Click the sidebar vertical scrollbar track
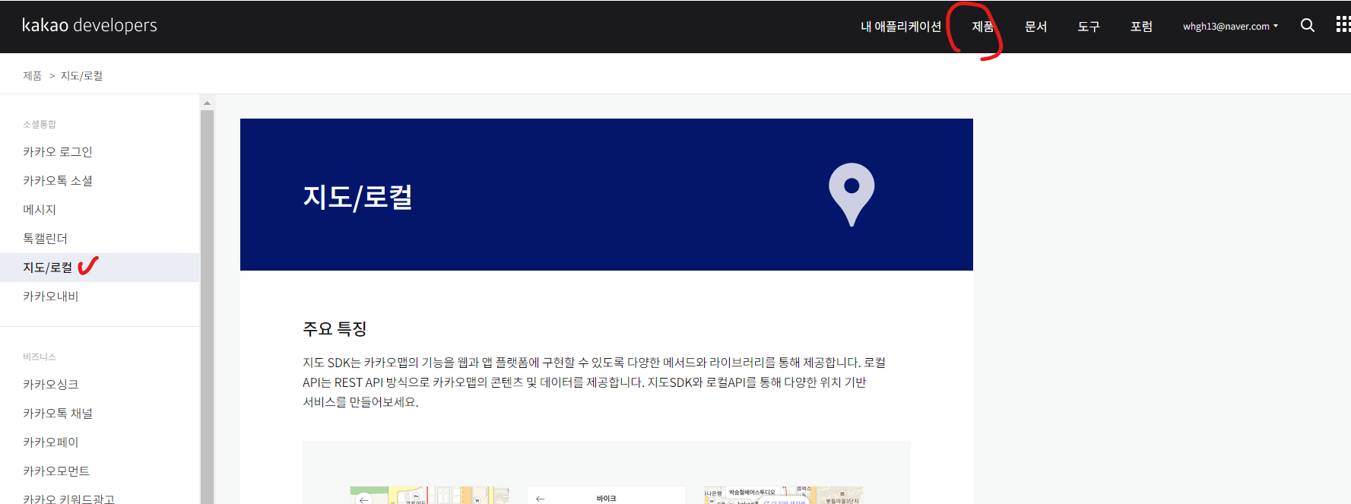Image resolution: width=1351 pixels, height=504 pixels. (x=207, y=306)
